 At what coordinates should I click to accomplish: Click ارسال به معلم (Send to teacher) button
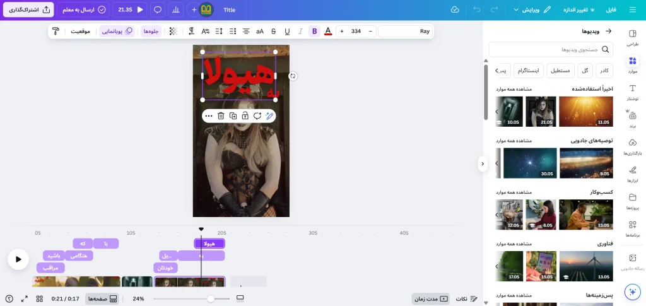[x=84, y=9]
